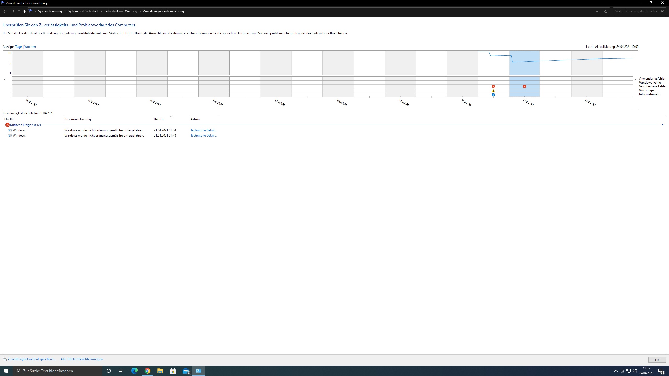Open Microsoft Edge from the taskbar
669x376 pixels.
[x=134, y=371]
